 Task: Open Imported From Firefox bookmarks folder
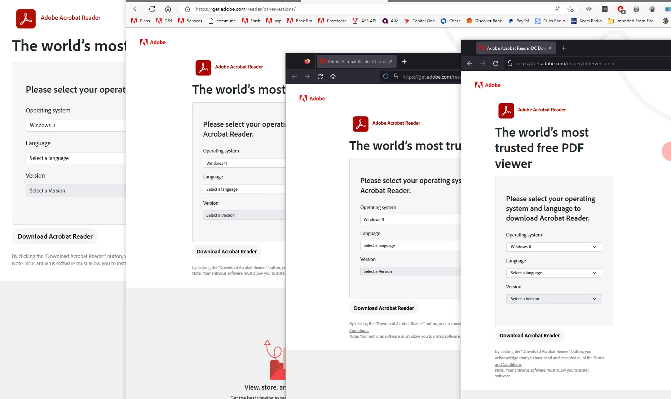click(x=632, y=21)
